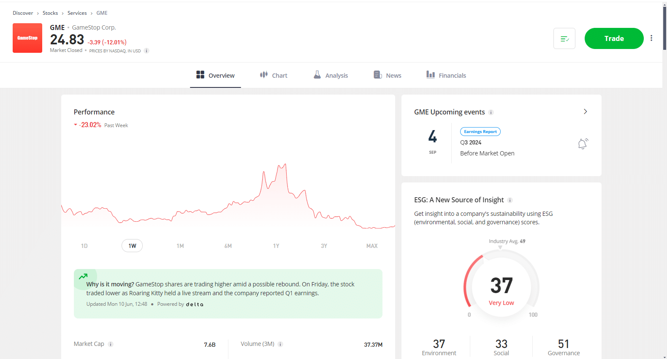Click the Q3 2024 event text
The image size is (667, 359).
coord(471,143)
